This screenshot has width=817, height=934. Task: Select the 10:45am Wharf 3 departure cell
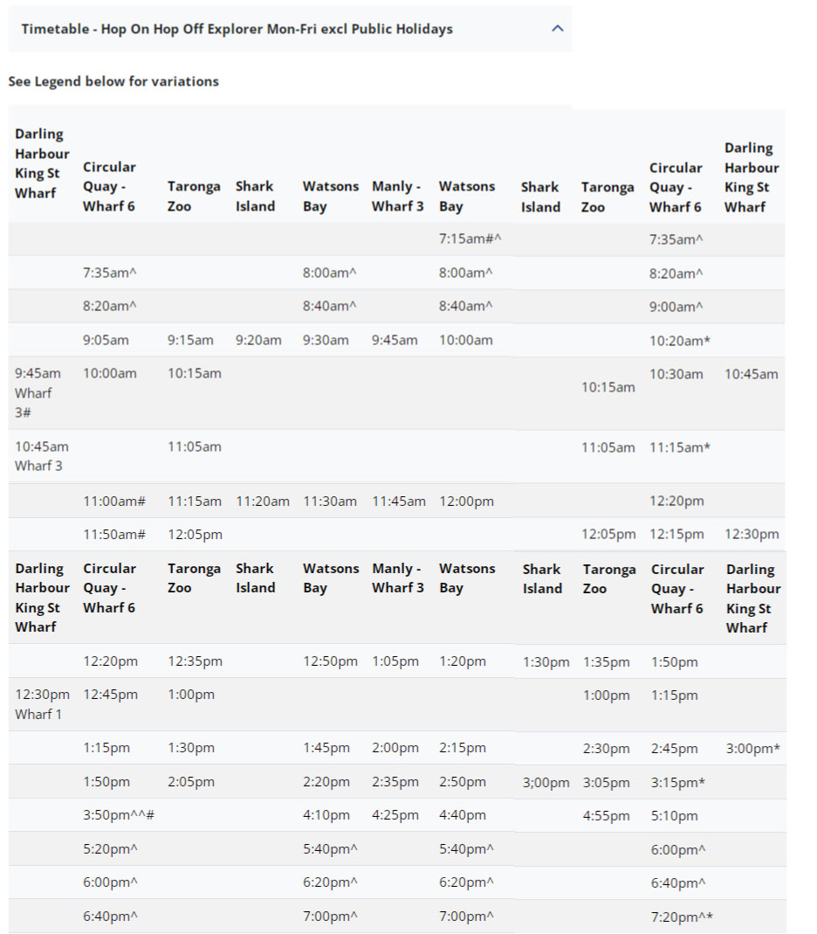[41, 456]
